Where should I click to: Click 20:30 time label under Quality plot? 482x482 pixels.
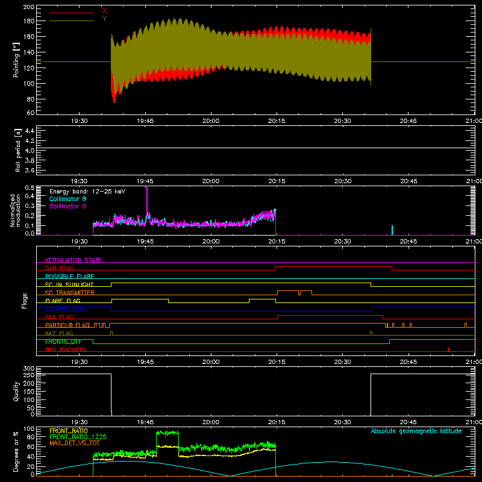click(342, 422)
